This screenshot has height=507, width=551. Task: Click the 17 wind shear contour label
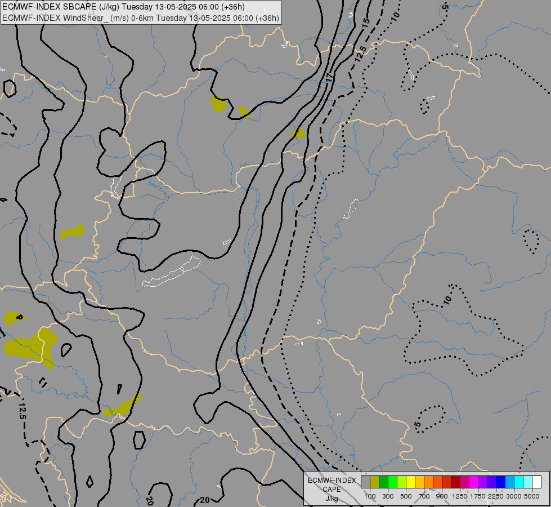point(329,77)
